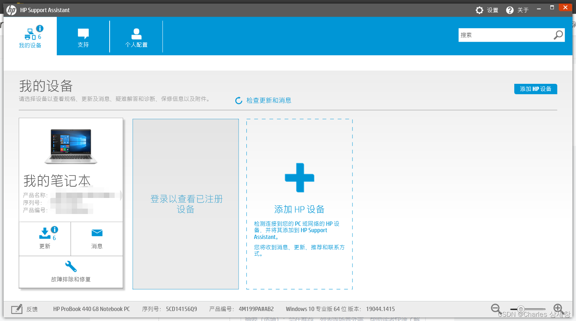Click the magnifier search icon
This screenshot has width=576, height=321.
pyautogui.click(x=558, y=35)
